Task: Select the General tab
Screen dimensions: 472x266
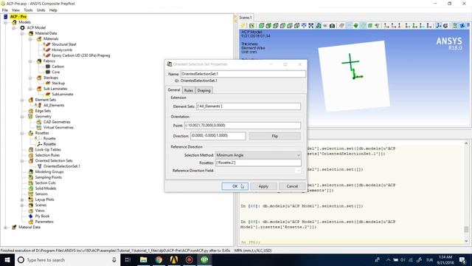Action: (x=174, y=90)
